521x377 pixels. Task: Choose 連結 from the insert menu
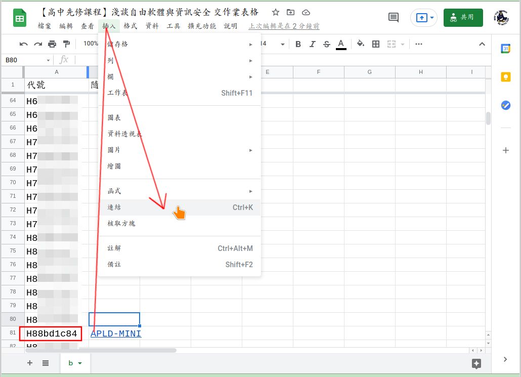coord(115,207)
